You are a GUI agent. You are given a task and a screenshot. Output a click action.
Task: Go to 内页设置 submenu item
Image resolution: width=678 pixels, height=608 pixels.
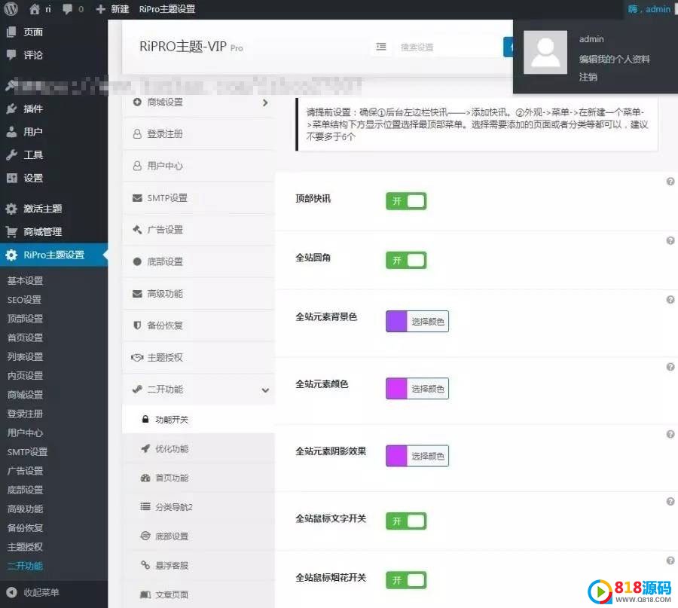(x=25, y=376)
